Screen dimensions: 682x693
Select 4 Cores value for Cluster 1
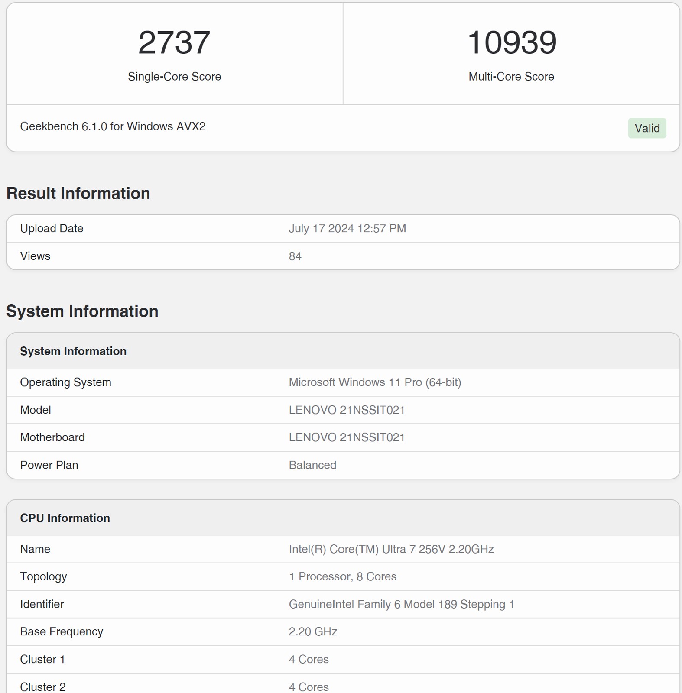pyautogui.click(x=309, y=659)
